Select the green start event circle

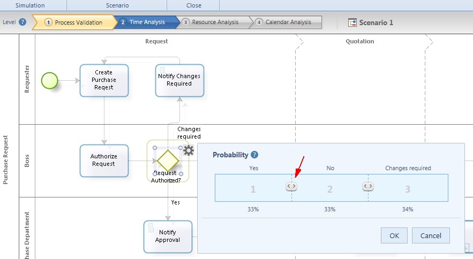[x=49, y=80]
